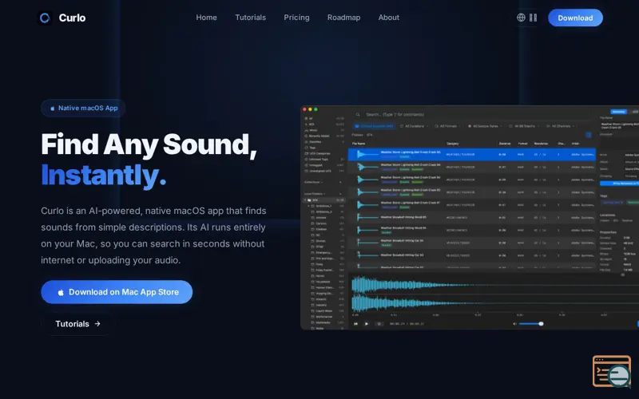Go to Home in the navigation bar
Screen dimensions: 639x399
pos(206,18)
